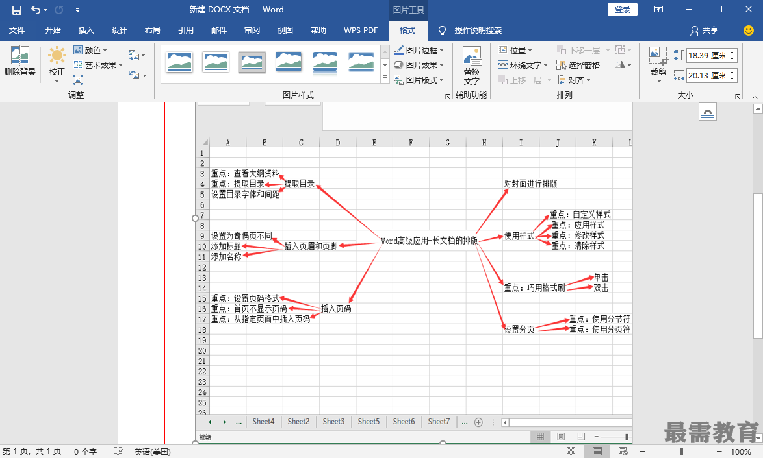763x458 pixels.
Task: Click the Group objects icon
Action: [x=623, y=50]
